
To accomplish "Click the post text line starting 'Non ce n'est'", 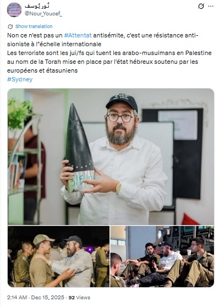I will click(103, 35).
